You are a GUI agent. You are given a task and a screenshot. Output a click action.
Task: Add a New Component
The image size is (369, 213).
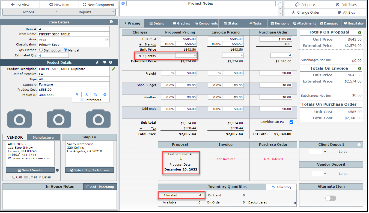[x=98, y=5]
